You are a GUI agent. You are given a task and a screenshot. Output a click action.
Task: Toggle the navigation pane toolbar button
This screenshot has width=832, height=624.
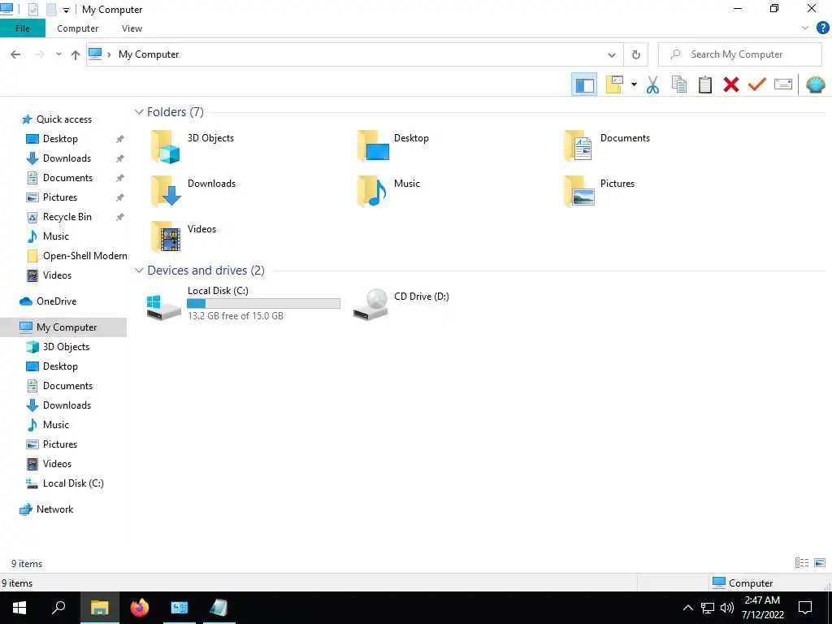[584, 84]
